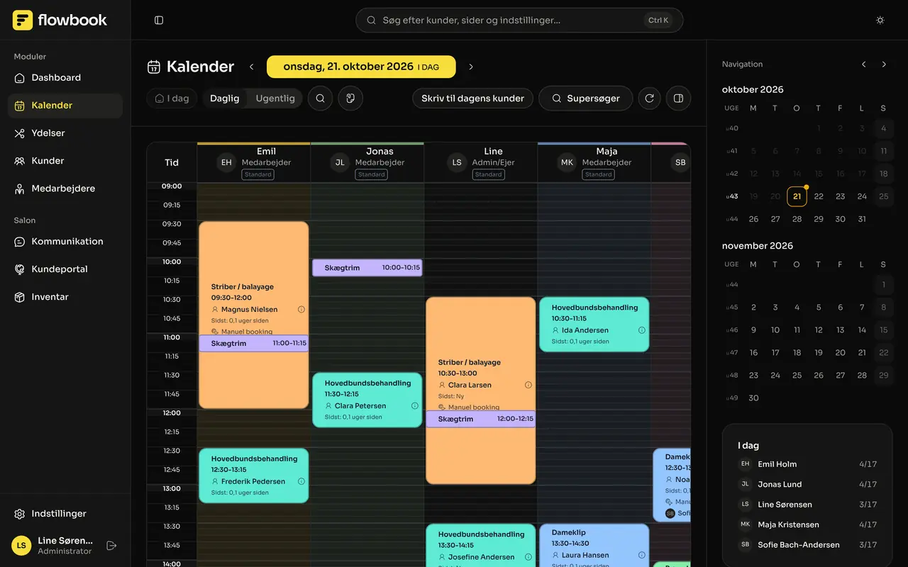Click the Standard badge under Maja

click(599, 174)
